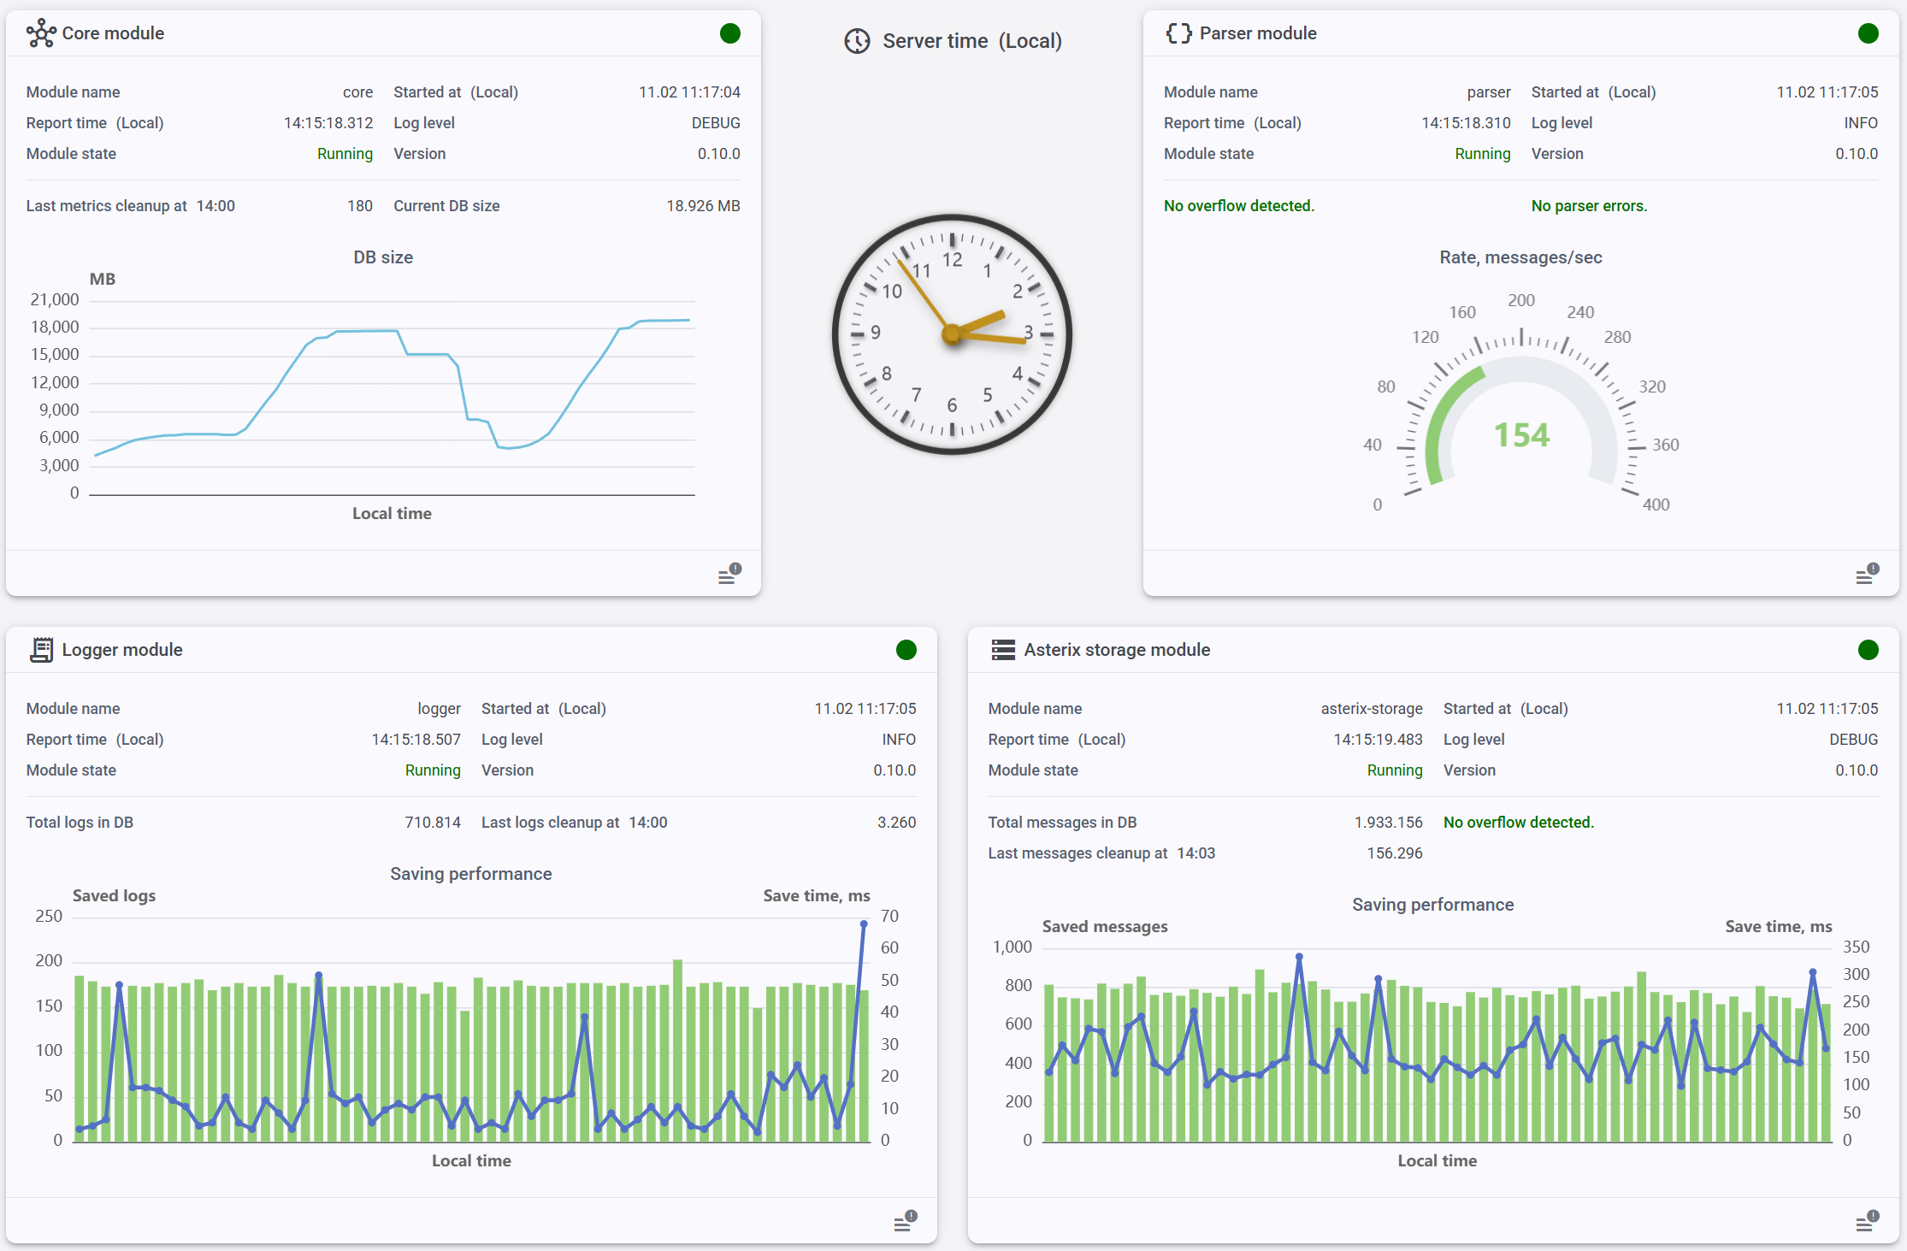This screenshot has width=1907, height=1251.
Task: Click the Parser module curly braces icon
Action: [1178, 33]
